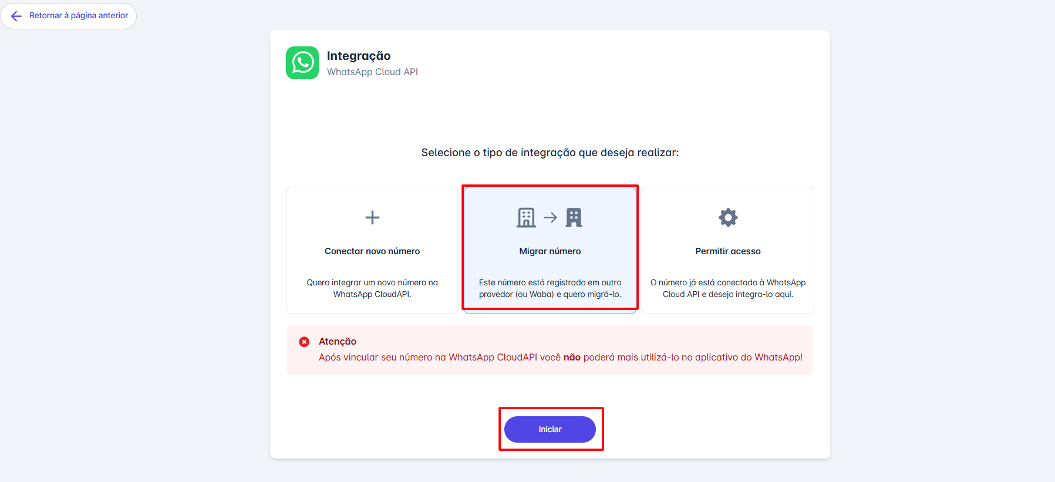The image size is (1055, 482).
Task: Click the solid building icon in Migrar card
Action: pyautogui.click(x=574, y=218)
